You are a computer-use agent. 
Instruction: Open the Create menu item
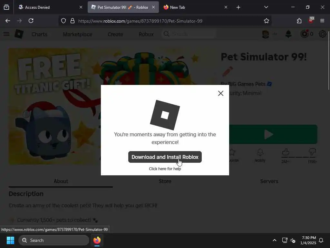115,34
